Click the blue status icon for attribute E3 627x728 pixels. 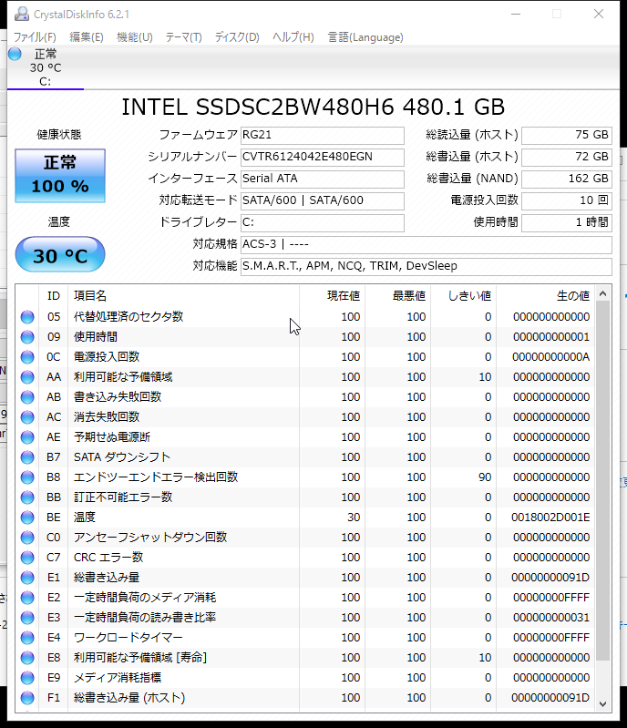tap(27, 618)
